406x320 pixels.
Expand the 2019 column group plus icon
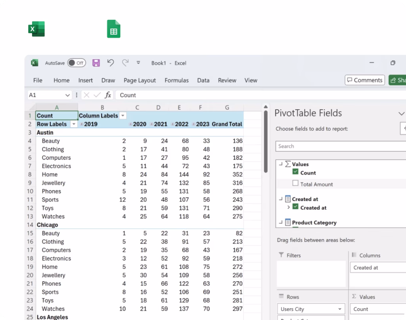click(82, 124)
